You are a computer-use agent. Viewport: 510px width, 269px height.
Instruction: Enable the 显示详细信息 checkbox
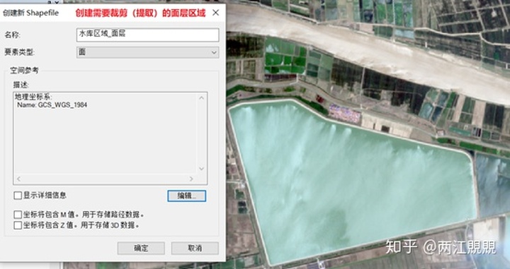point(18,195)
